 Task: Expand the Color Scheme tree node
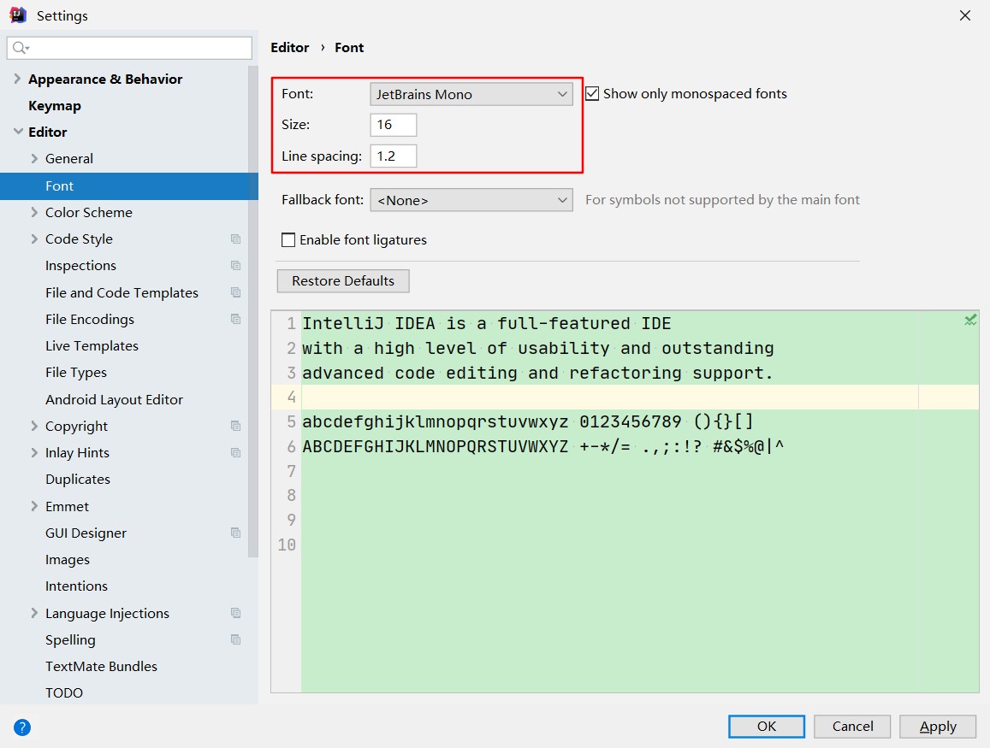coord(34,213)
